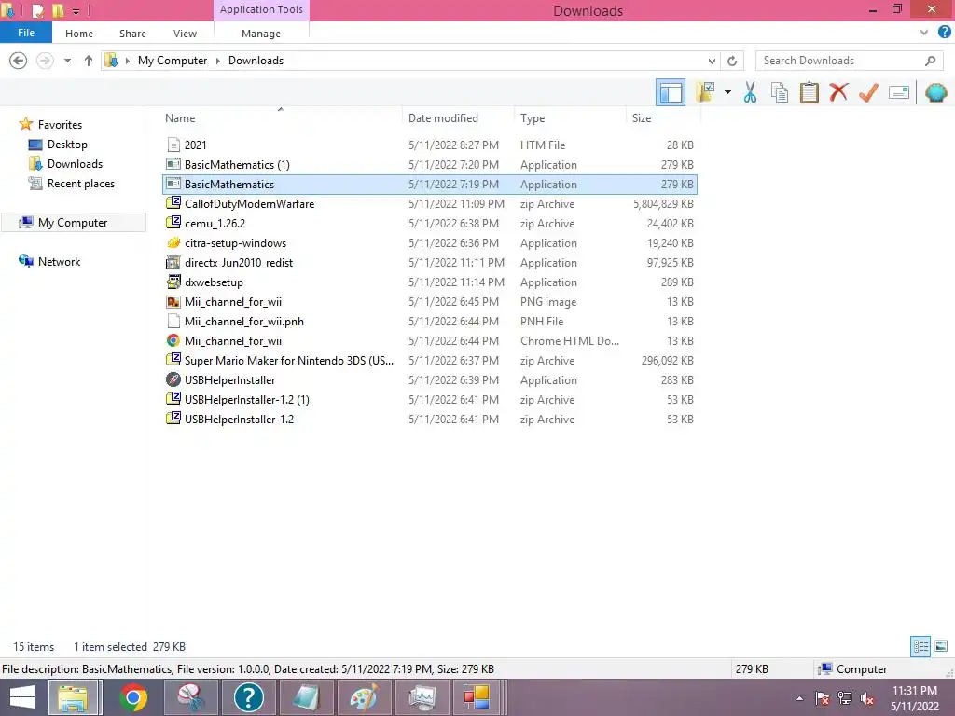Click the orange checkmark Properties icon
This screenshot has width=955, height=716.
[x=868, y=92]
